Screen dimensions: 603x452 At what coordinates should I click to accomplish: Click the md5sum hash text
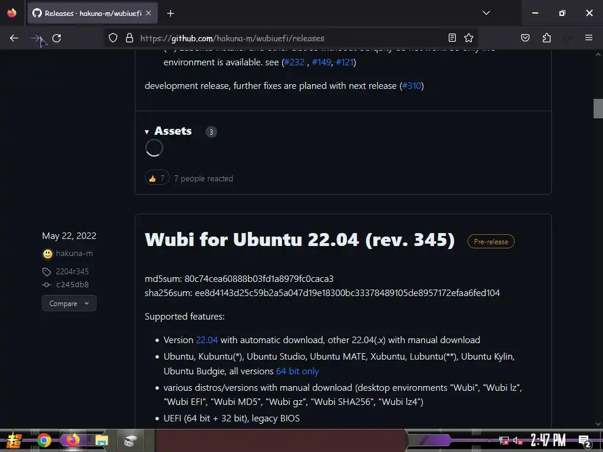(259, 278)
